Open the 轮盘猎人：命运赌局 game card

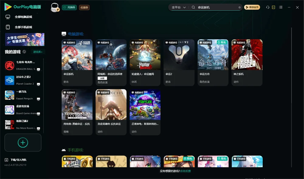pos(145,63)
